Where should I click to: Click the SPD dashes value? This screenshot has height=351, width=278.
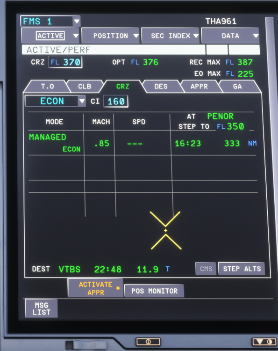click(x=135, y=144)
